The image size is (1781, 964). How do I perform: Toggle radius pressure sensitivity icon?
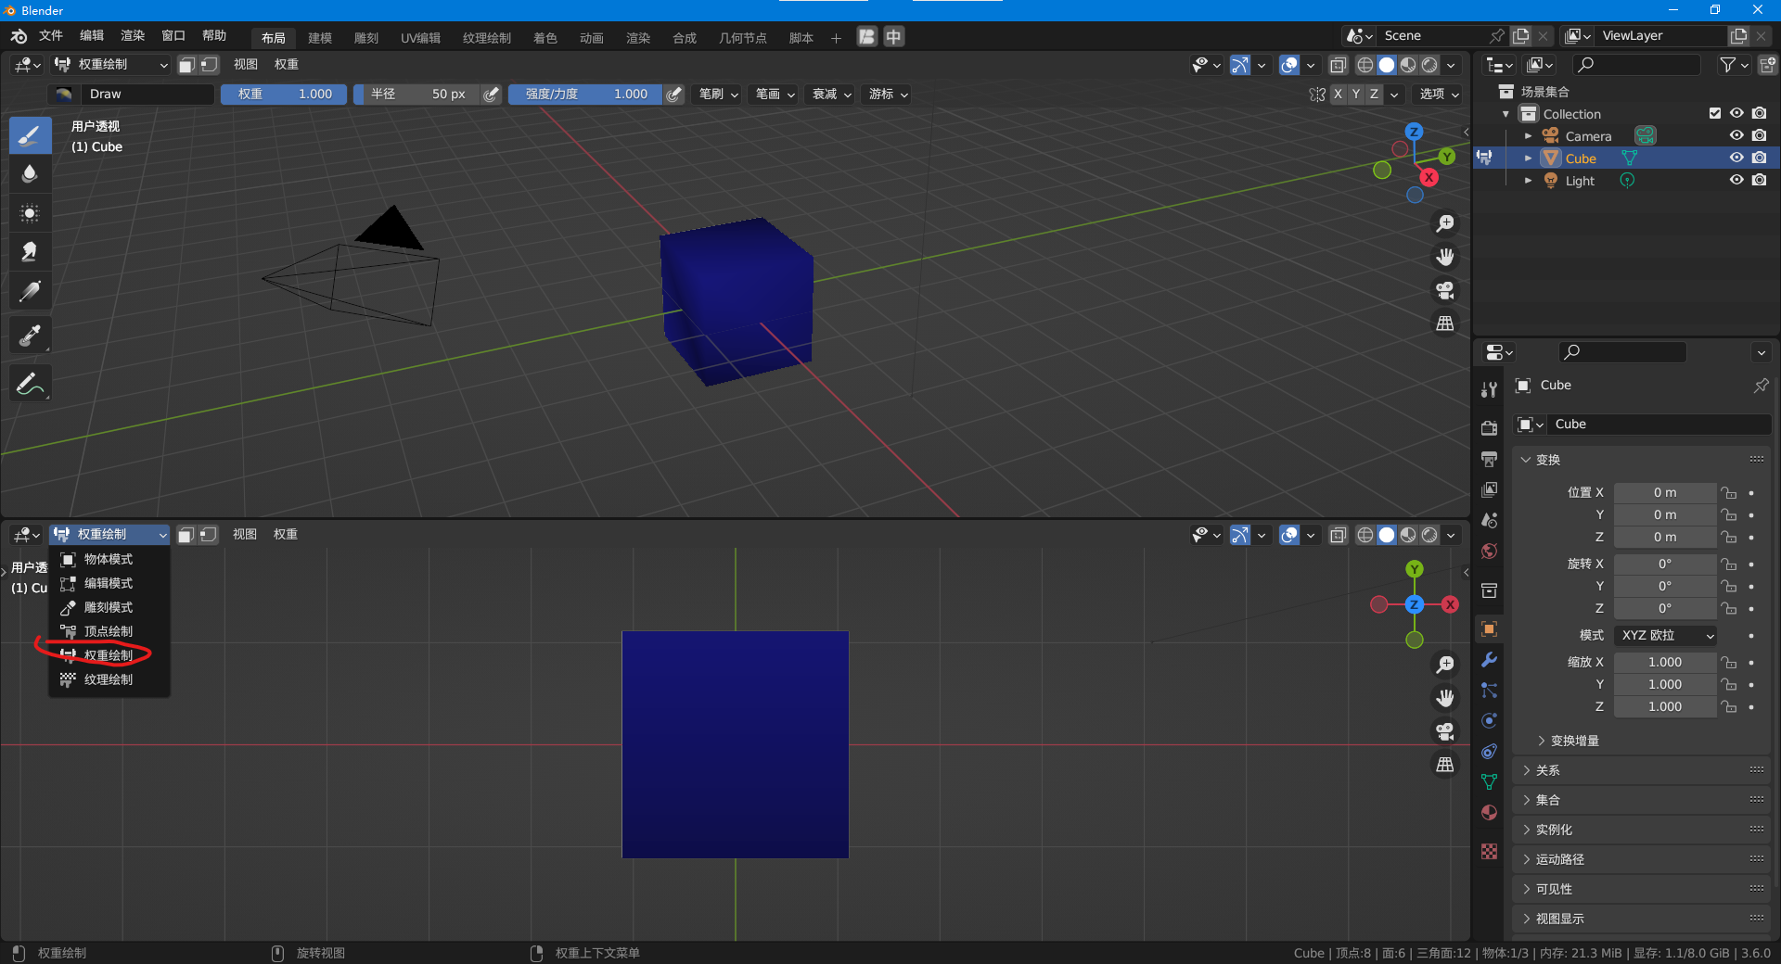click(492, 94)
